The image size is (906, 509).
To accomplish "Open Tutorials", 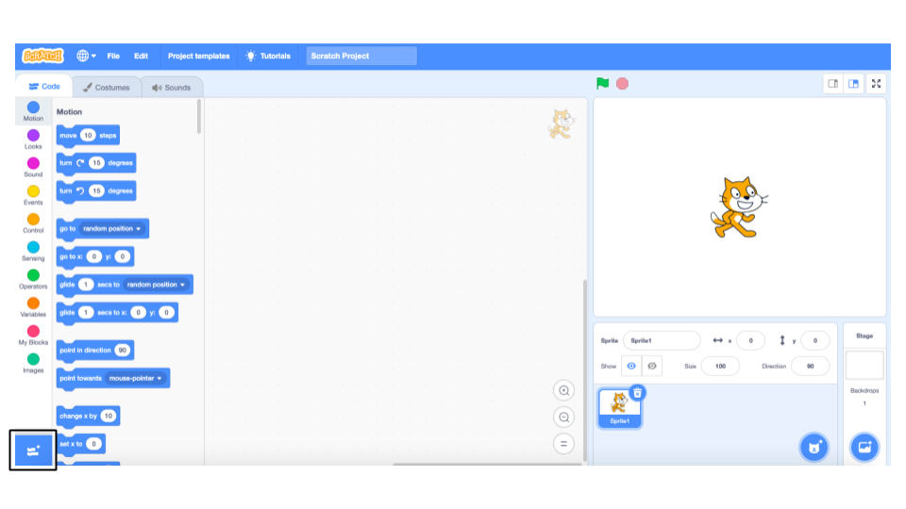I will coord(268,56).
